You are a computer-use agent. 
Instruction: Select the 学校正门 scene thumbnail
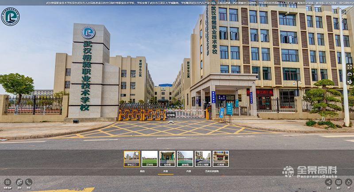[131, 159]
